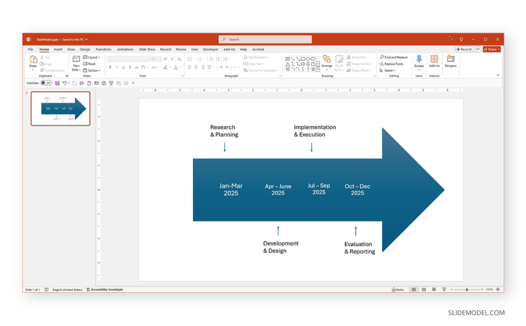Switch to the Insert tab
This screenshot has width=526, height=326.
[x=58, y=50]
